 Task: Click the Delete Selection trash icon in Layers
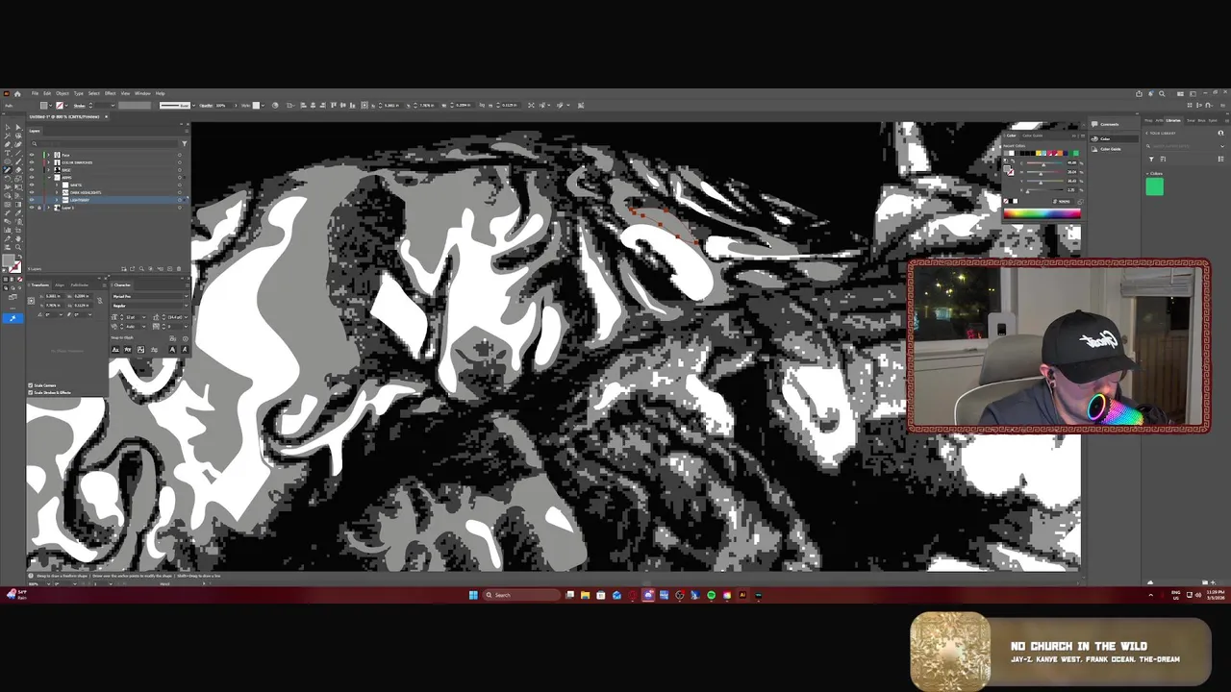179,268
